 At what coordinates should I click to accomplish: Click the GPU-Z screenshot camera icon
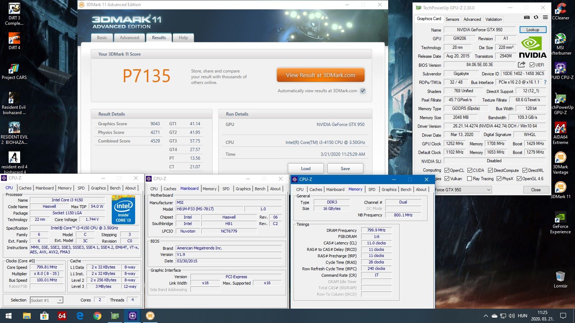click(x=526, y=17)
